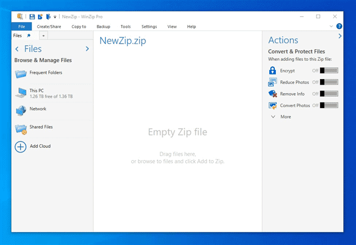The image size is (356, 245).
Task: Open the Settings ribbon tab
Action: (149, 27)
